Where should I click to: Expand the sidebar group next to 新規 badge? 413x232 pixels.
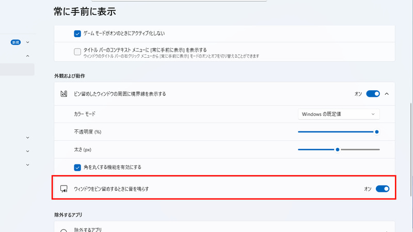(x=28, y=42)
